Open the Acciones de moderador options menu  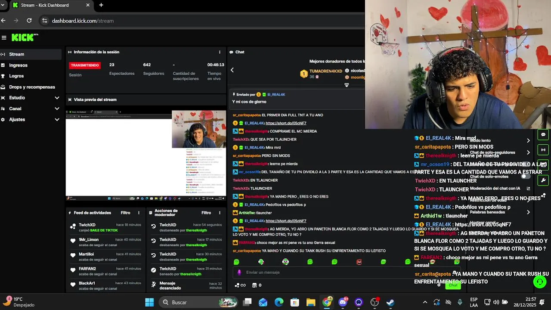point(220,213)
